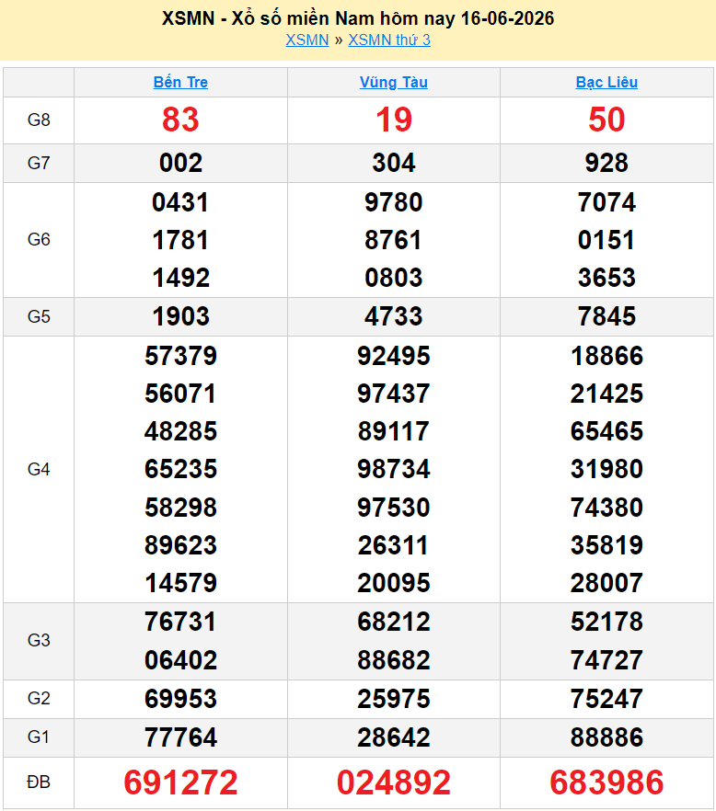Open the Bến Tre province link
Image resolution: width=716 pixels, height=811 pixels.
coord(180,82)
